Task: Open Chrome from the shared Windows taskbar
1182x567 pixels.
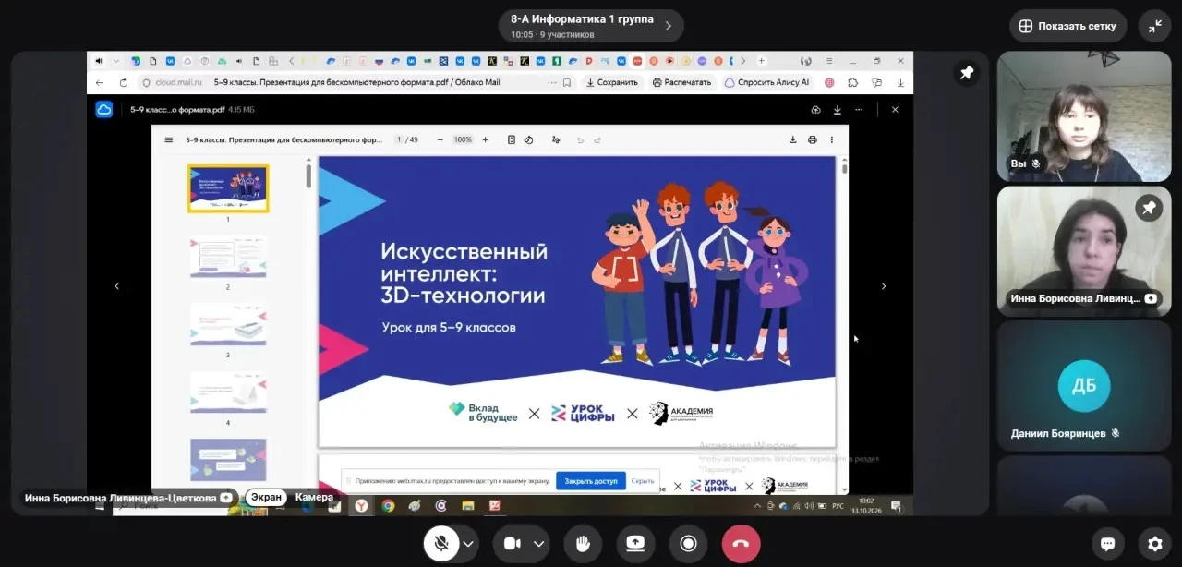Action: [x=388, y=505]
